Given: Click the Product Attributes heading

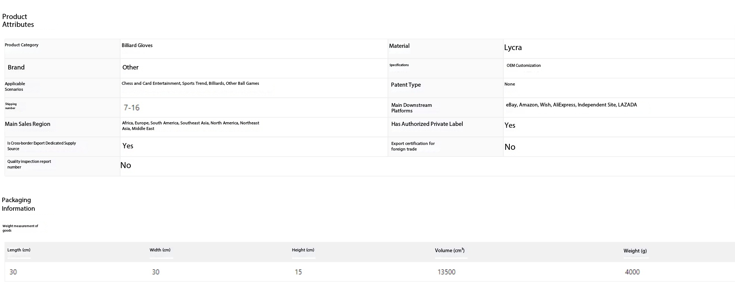Looking at the screenshot, I should 18,21.
